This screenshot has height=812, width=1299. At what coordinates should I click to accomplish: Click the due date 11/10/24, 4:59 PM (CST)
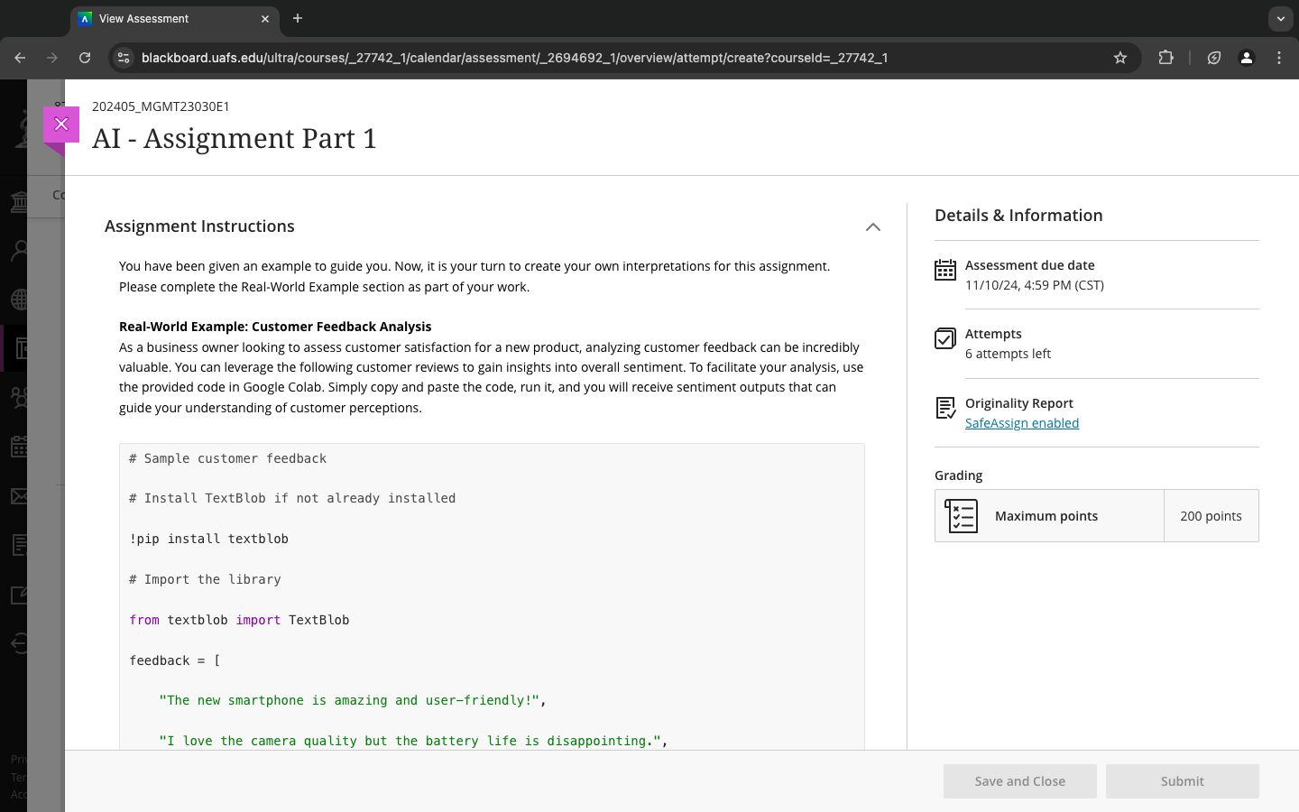[1035, 285]
